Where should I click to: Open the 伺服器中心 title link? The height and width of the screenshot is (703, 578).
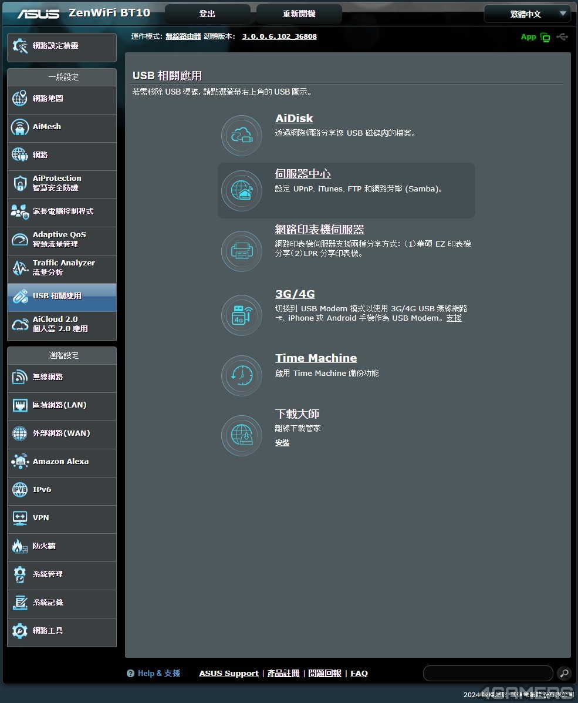(303, 173)
